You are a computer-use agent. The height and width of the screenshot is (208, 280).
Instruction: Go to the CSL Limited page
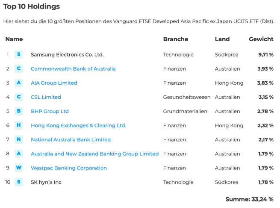point(46,97)
